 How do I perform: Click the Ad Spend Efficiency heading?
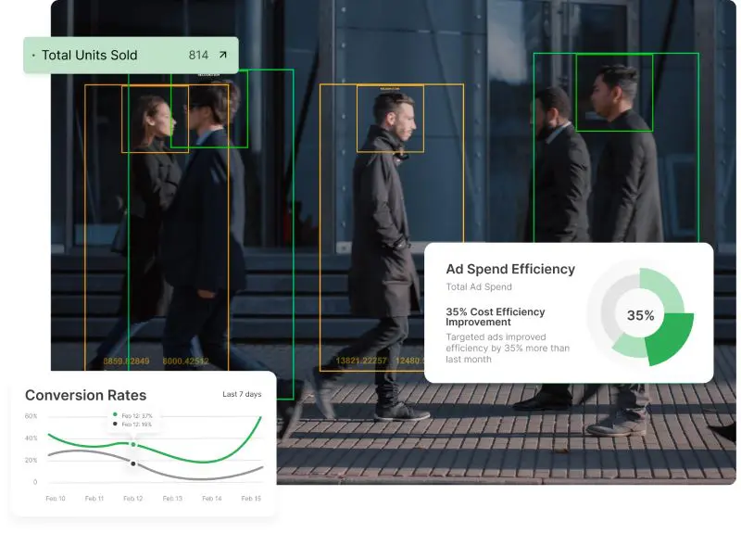click(x=510, y=269)
